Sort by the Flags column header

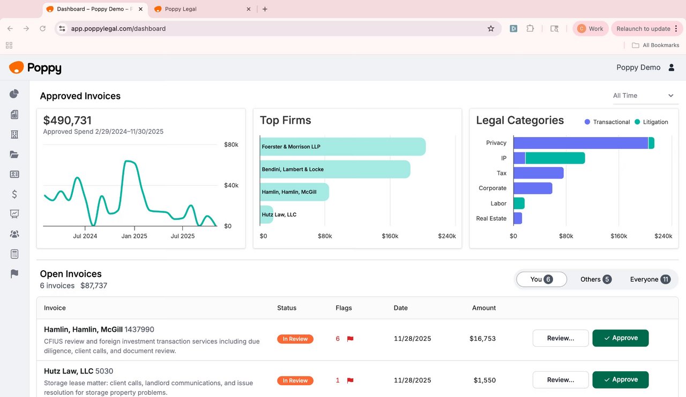(x=344, y=308)
